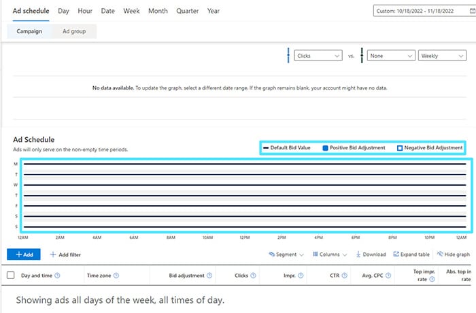This screenshot has width=476, height=313.
Task: Click the info icon next to CTR
Action: [344, 276]
